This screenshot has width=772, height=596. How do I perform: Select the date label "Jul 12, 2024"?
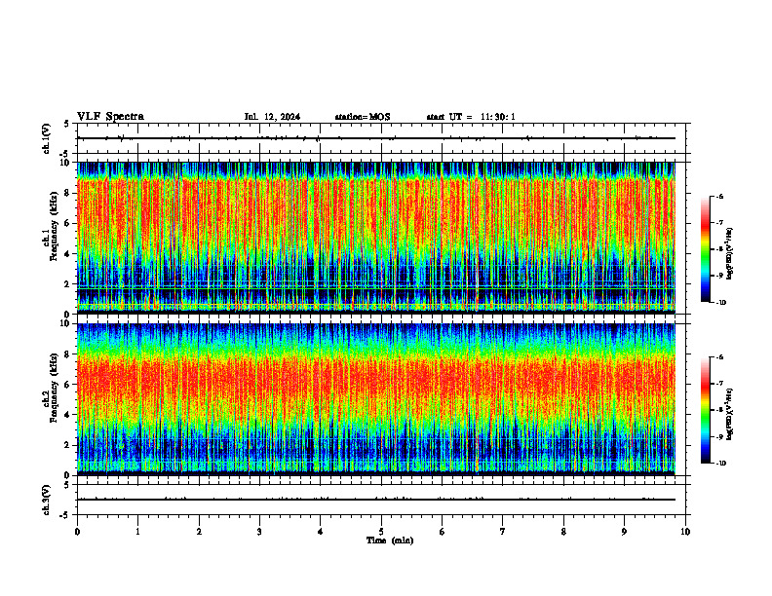coord(272,117)
